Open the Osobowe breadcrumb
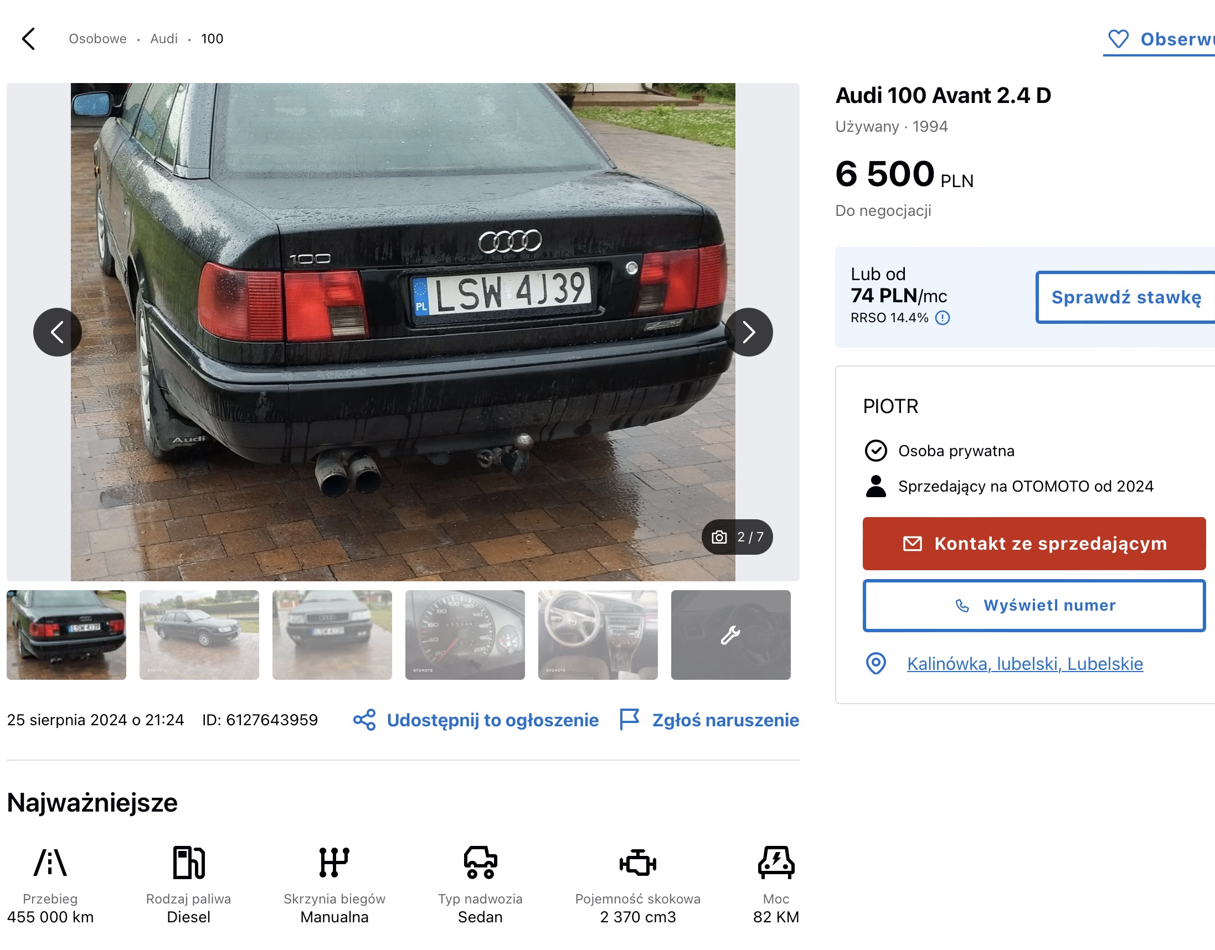The height and width of the screenshot is (950, 1215). pos(97,38)
